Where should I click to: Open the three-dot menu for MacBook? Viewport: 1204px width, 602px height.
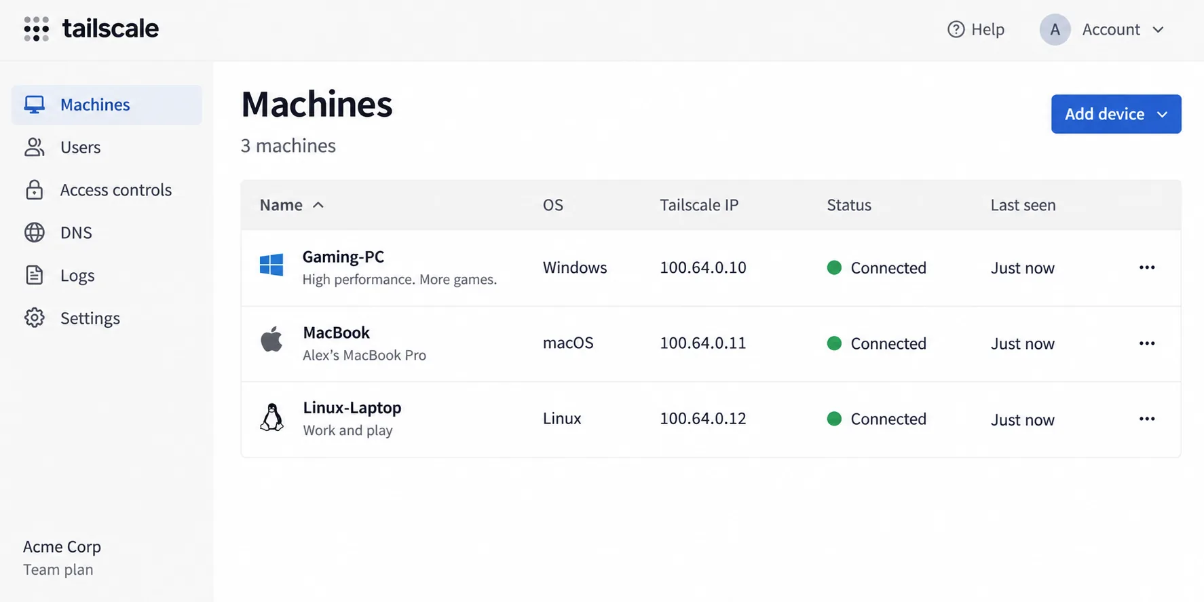(x=1147, y=343)
